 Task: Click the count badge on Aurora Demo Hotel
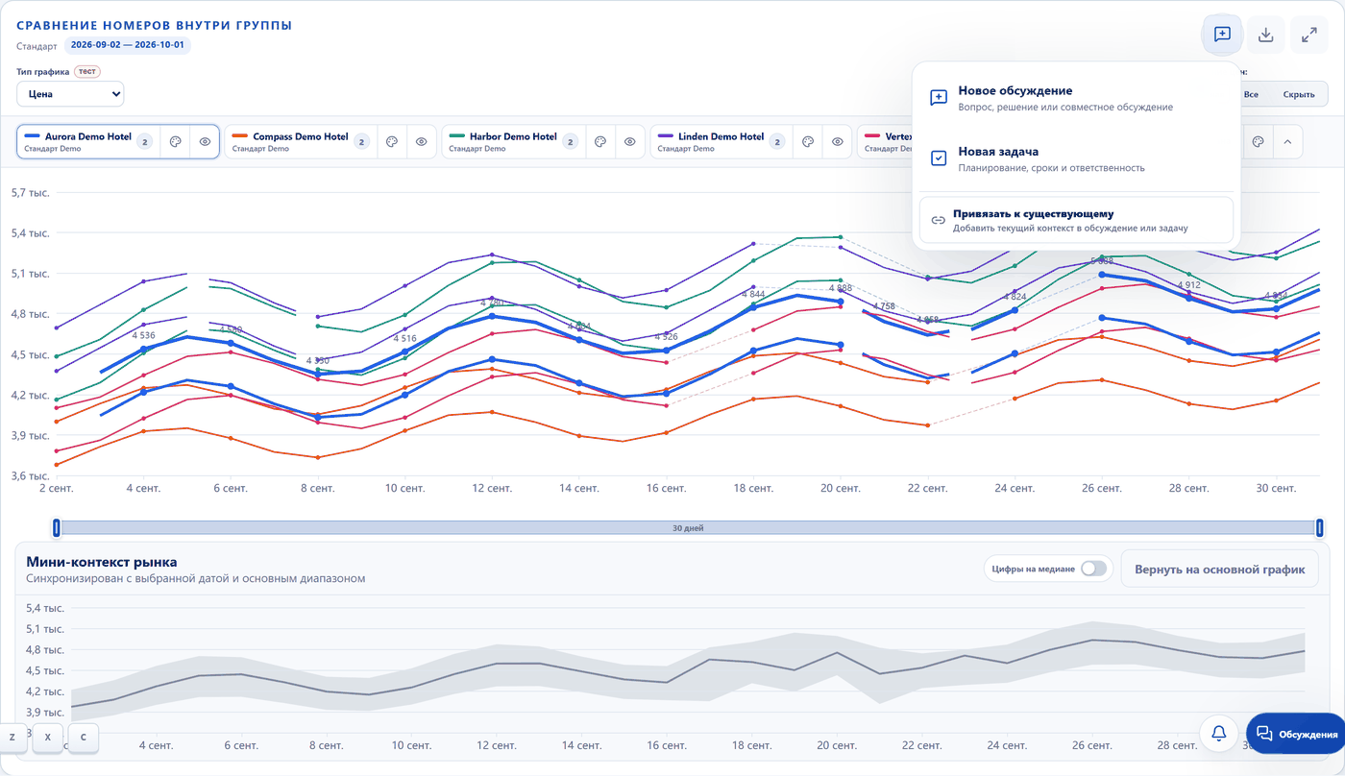145,142
